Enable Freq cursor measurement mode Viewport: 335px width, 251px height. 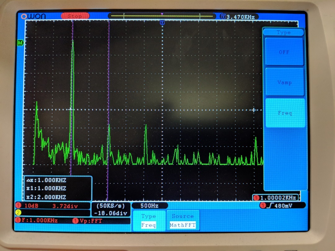(x=284, y=113)
